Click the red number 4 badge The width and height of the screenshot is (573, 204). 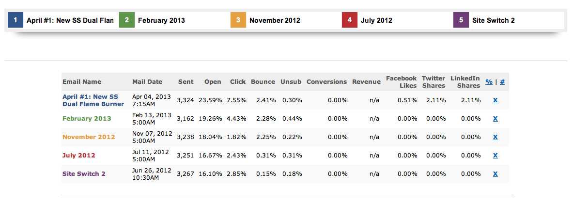350,20
